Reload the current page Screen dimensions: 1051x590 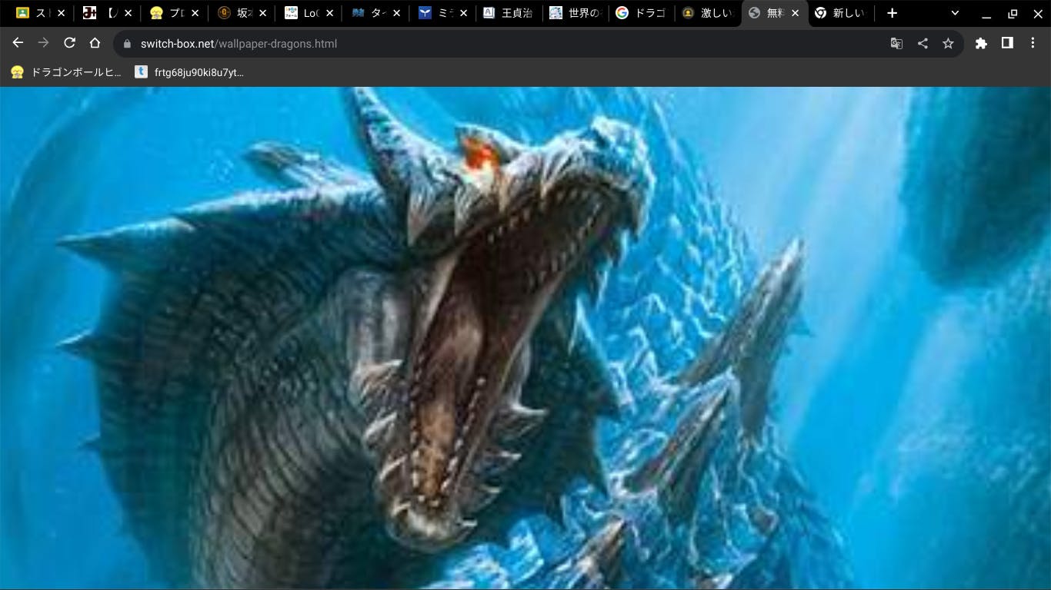(x=69, y=43)
